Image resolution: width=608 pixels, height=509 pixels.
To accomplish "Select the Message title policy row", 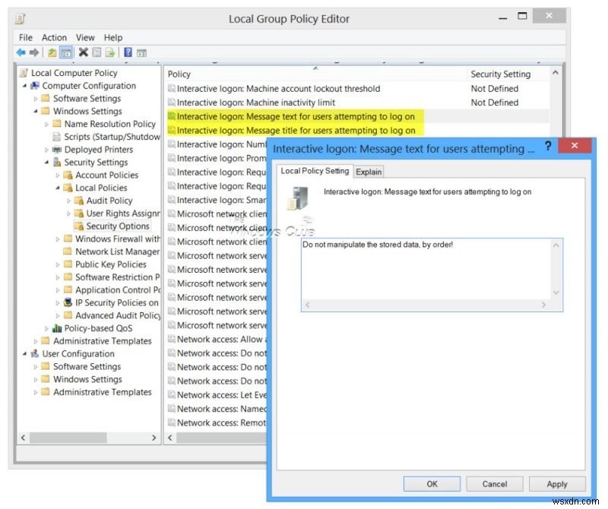I will 296,130.
